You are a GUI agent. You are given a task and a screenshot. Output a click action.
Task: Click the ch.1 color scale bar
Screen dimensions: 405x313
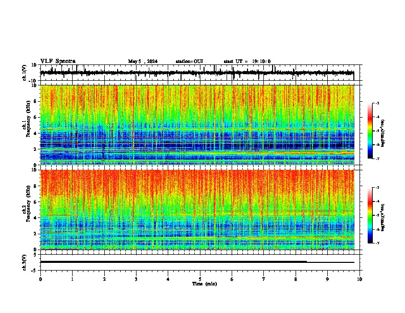[x=370, y=131]
